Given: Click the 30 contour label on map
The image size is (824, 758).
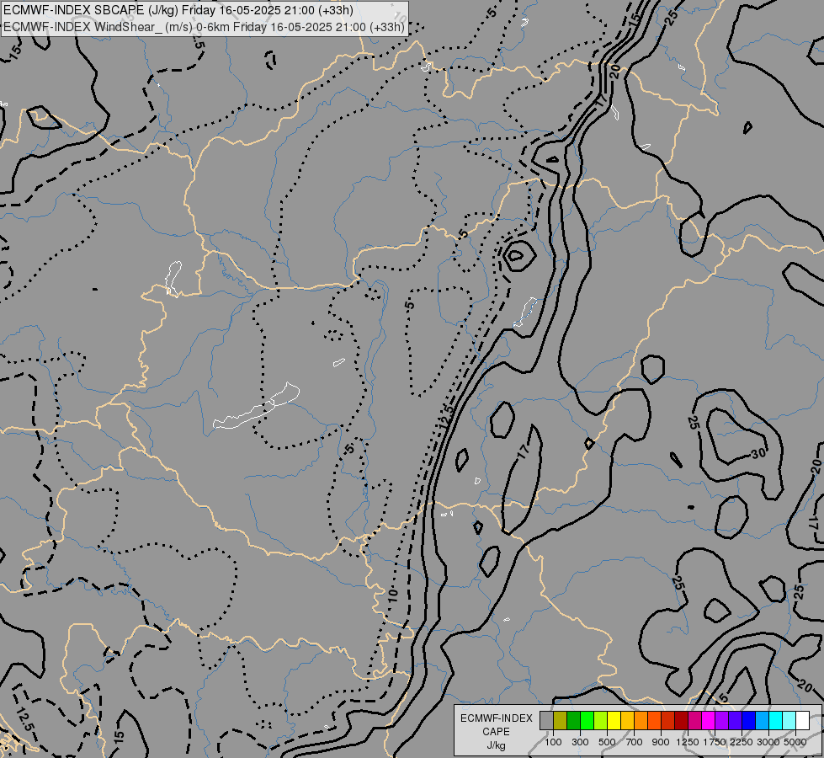Looking at the screenshot, I should coord(758,453).
